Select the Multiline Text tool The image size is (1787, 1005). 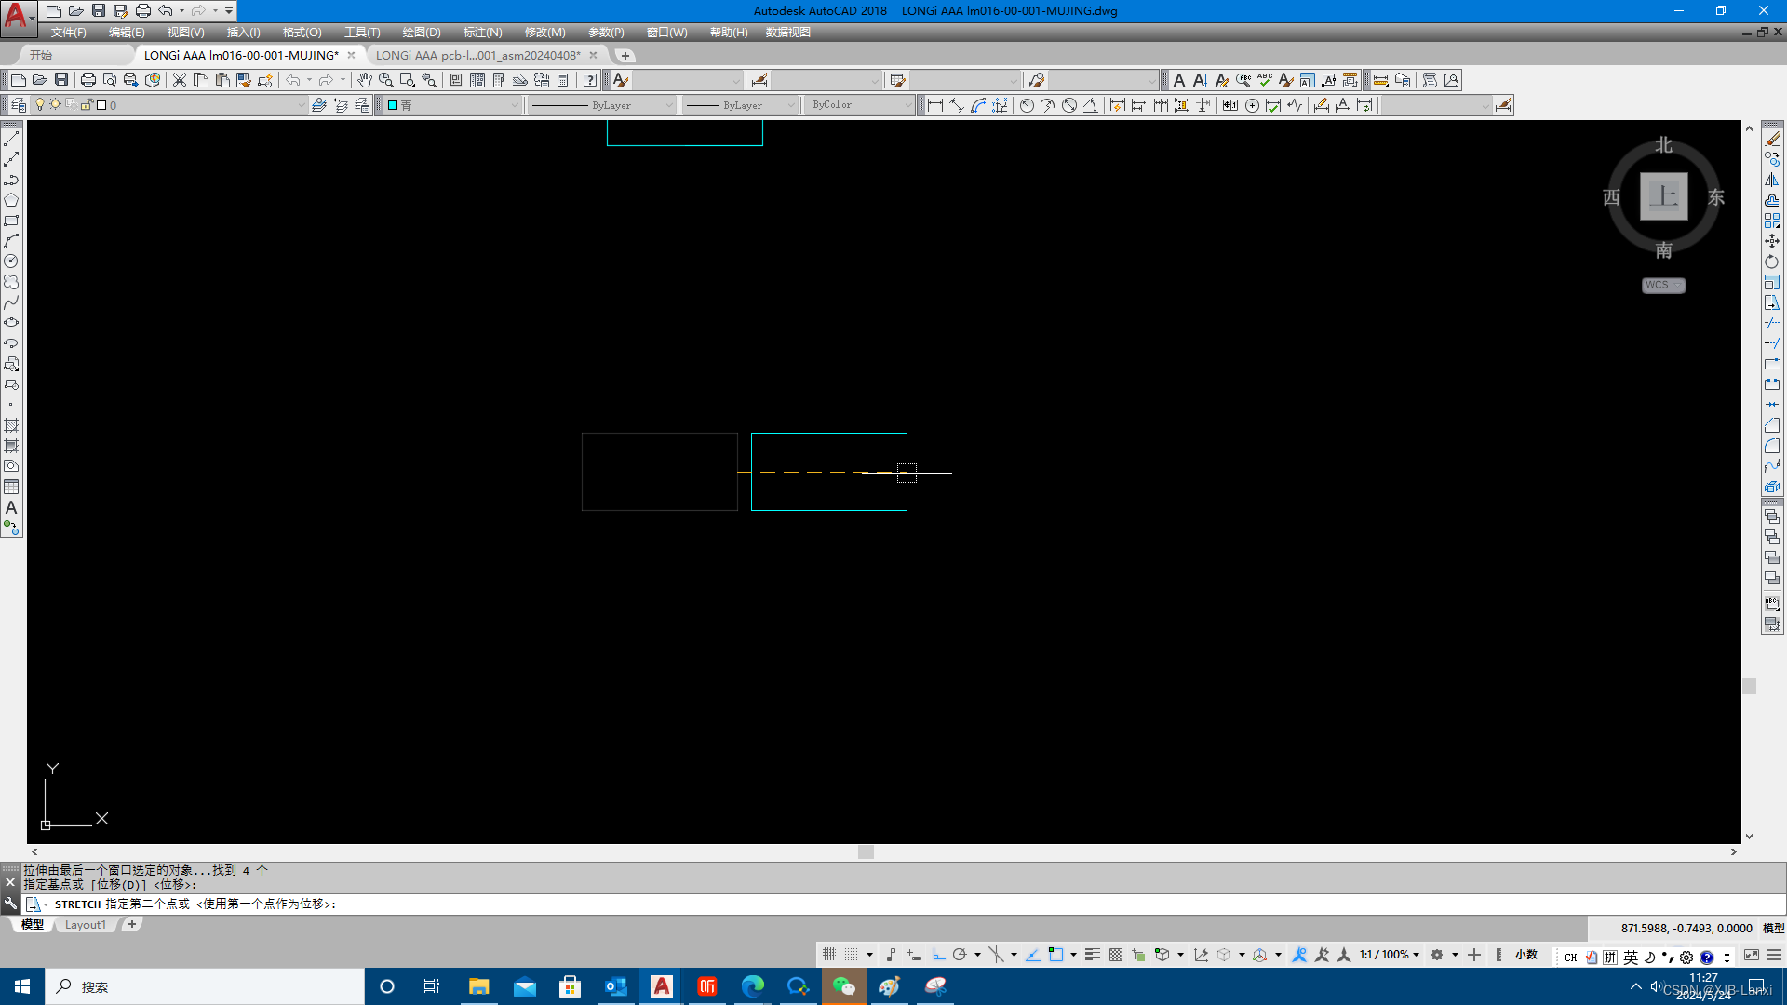tap(11, 508)
